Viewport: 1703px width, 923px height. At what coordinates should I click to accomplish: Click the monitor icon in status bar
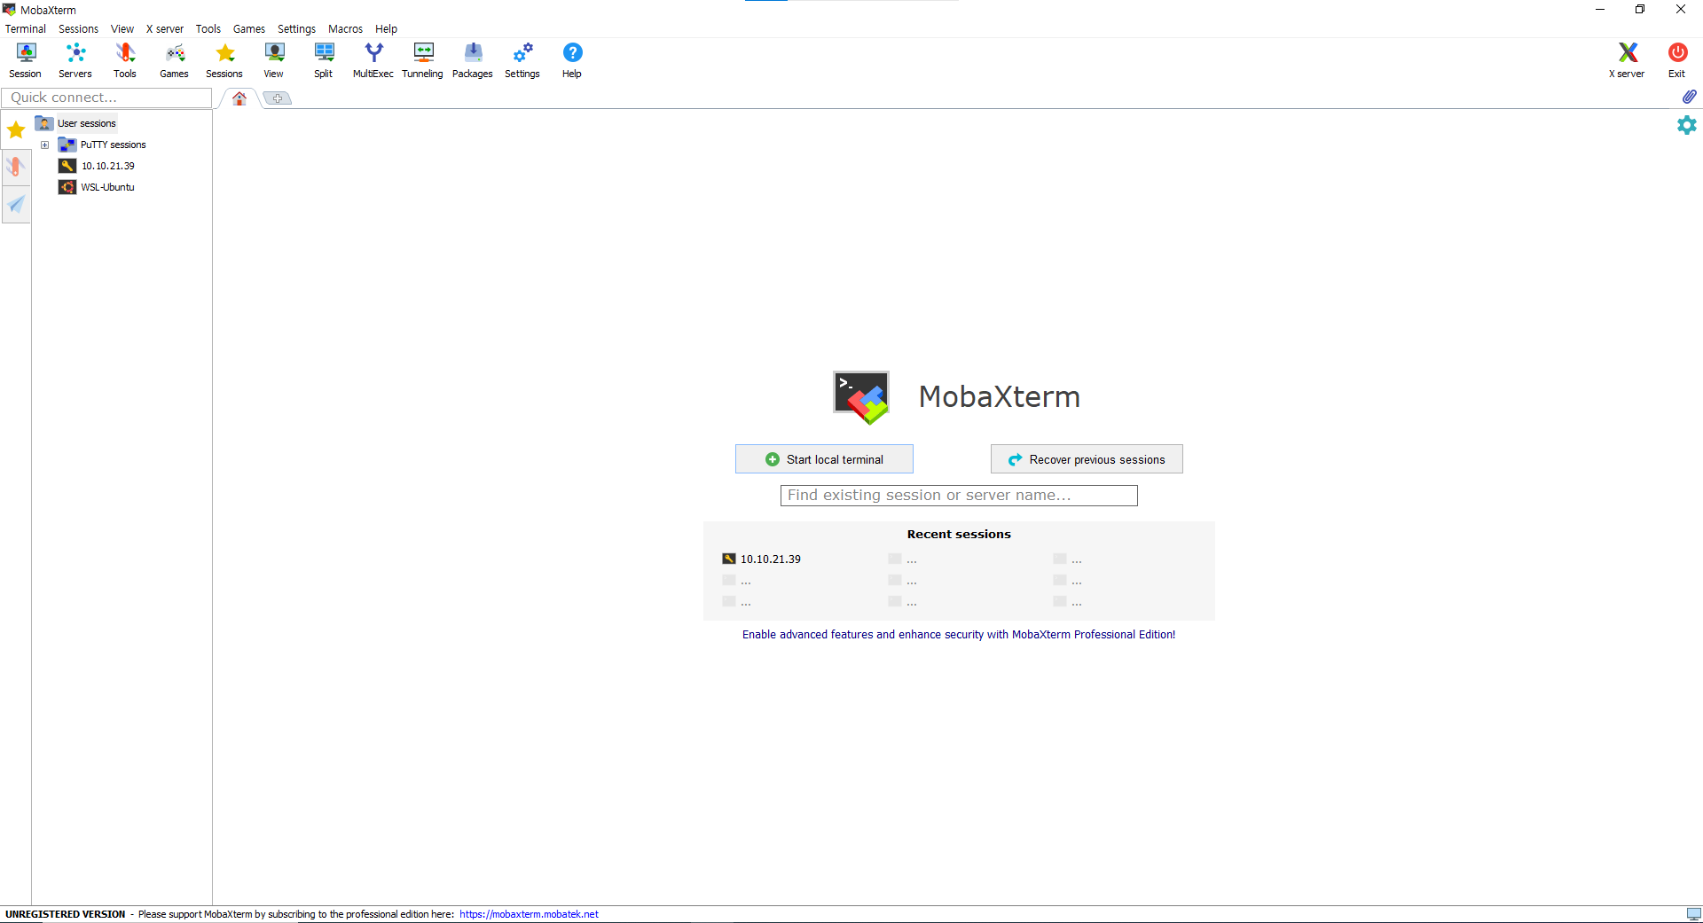1693,914
